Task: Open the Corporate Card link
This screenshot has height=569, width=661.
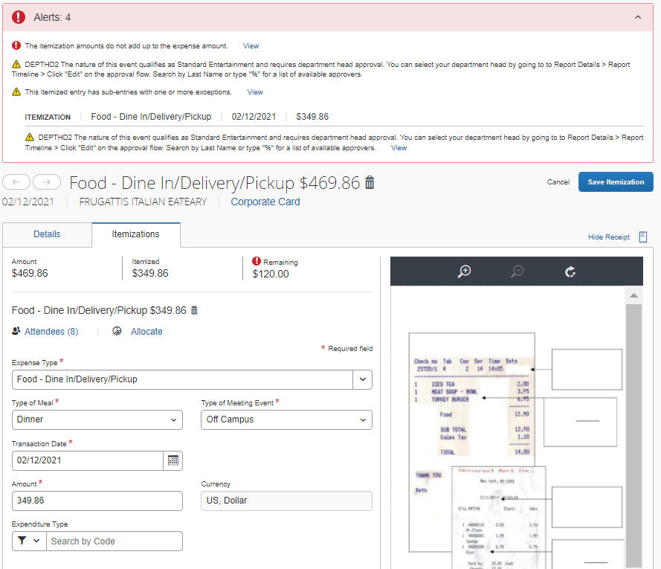Action: (x=265, y=201)
